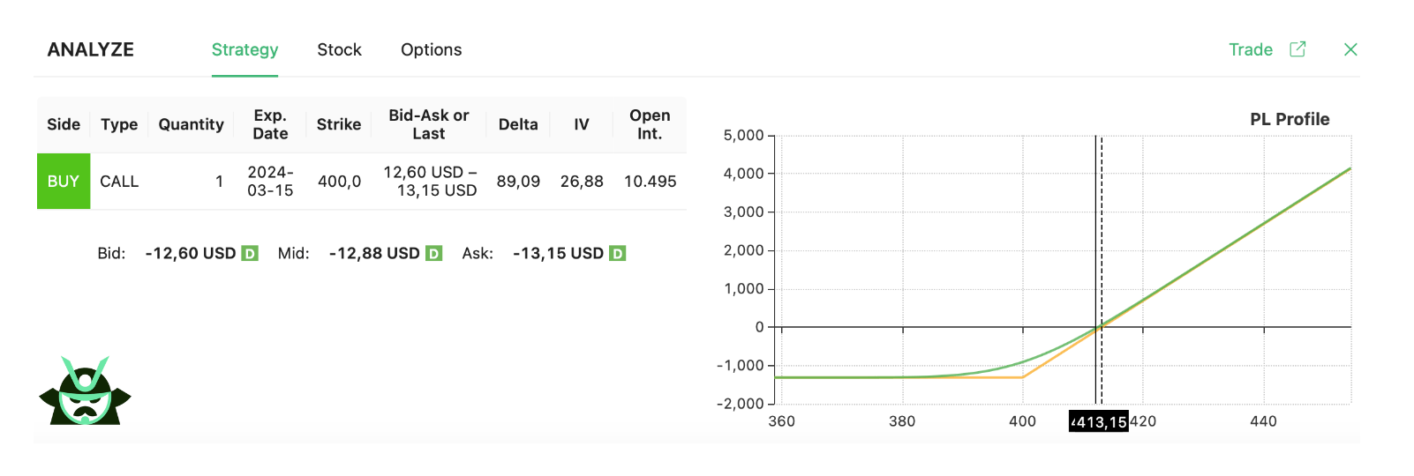Select the Mid price -12,88 USD
The width and height of the screenshot is (1414, 476).
click(374, 254)
